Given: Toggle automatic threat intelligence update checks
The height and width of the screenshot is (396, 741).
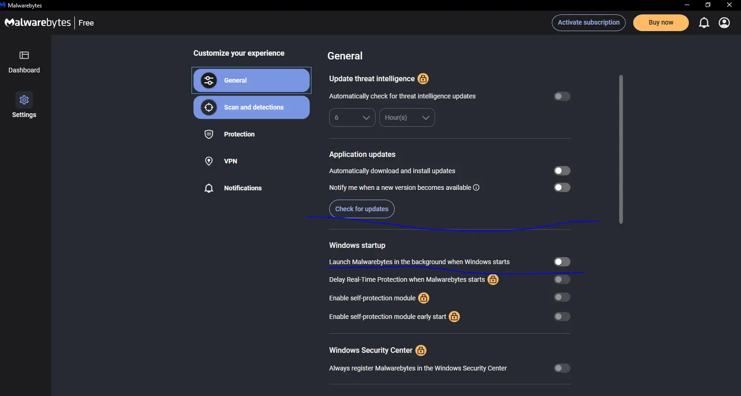Looking at the screenshot, I should (562, 96).
